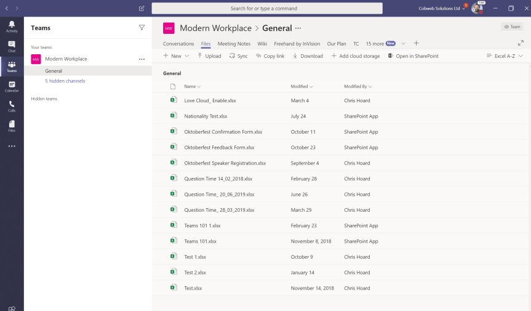
Task: Sort by the Modified column header
Action: [301, 87]
